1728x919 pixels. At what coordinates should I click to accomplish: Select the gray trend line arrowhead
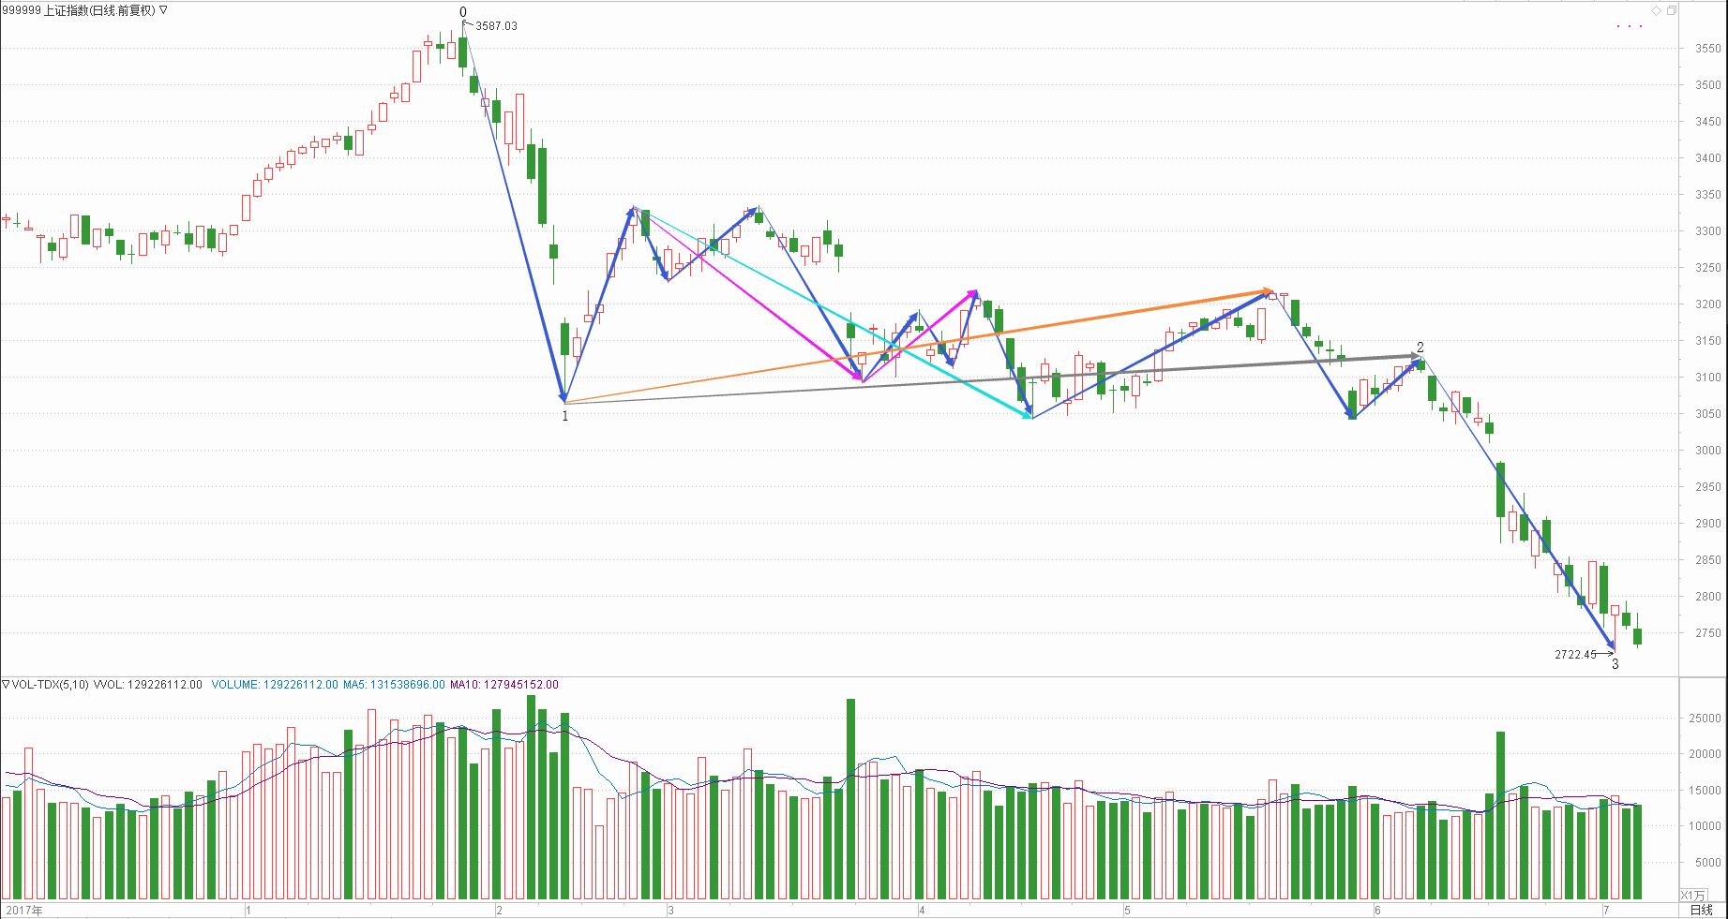(x=1414, y=356)
